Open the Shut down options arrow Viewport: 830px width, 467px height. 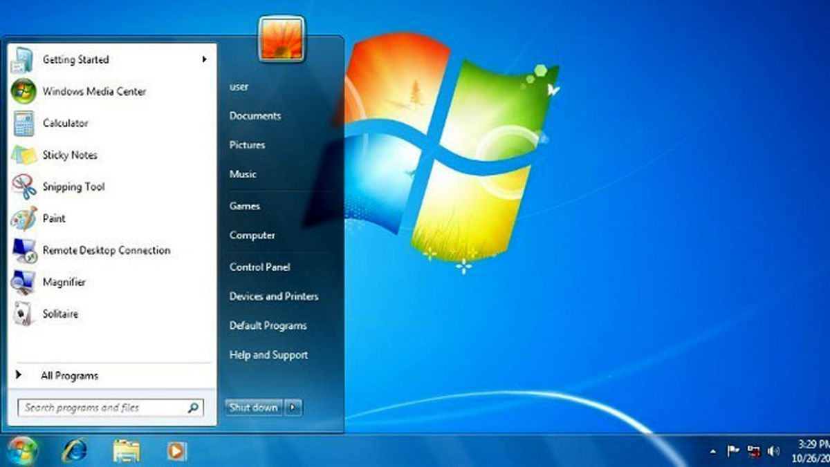[293, 408]
